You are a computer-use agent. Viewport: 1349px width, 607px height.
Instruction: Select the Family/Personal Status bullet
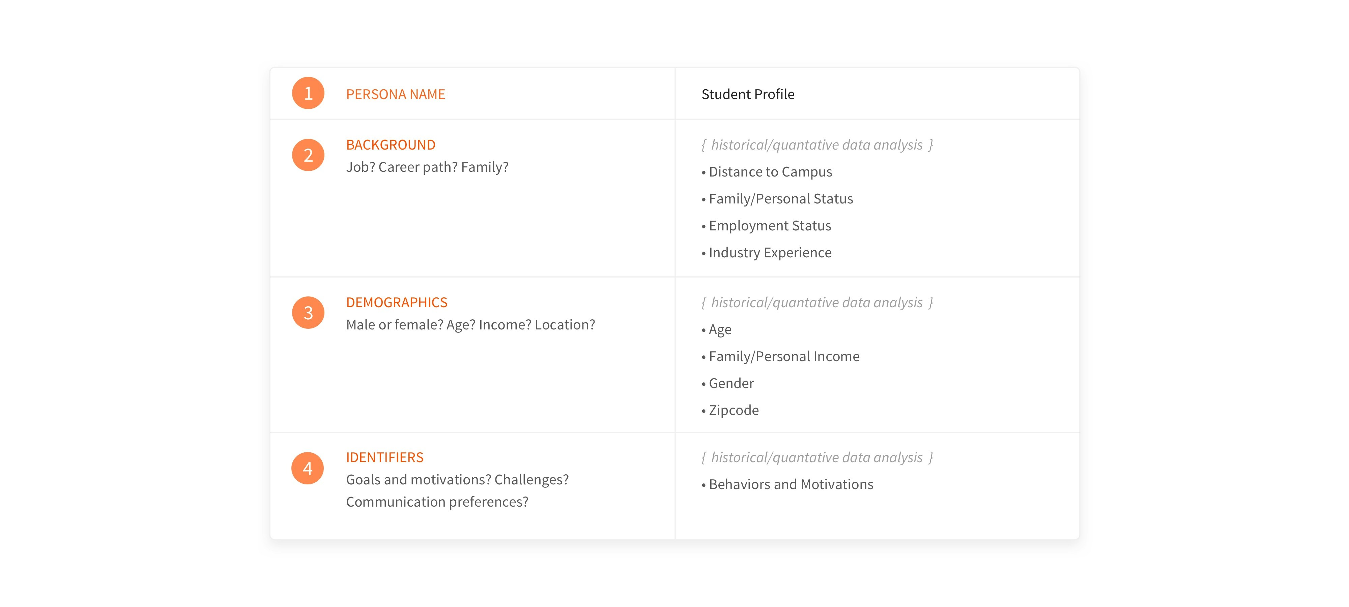780,199
